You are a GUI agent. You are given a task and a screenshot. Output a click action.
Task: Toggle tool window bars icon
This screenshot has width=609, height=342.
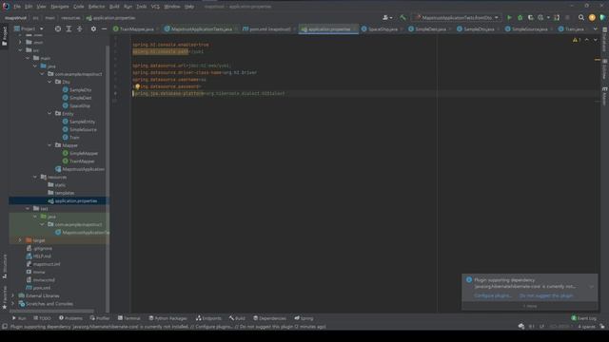tap(5, 327)
